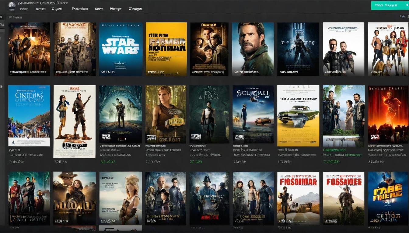Select the blue Cinemas poster with crowd
The height and width of the screenshot is (233, 409).
tap(29, 116)
